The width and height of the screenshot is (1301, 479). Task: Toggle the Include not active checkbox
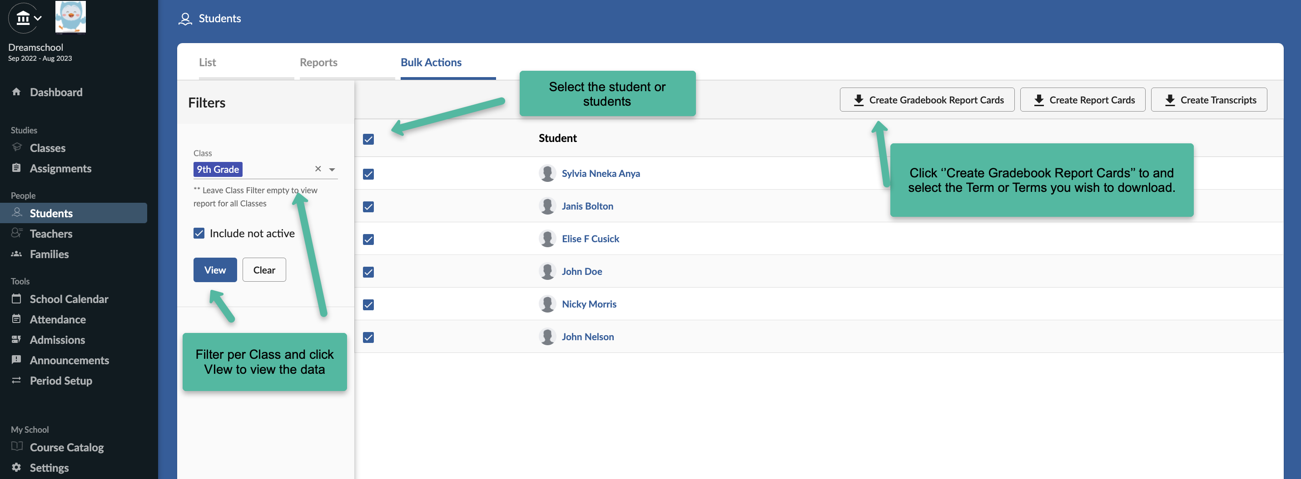click(x=199, y=233)
